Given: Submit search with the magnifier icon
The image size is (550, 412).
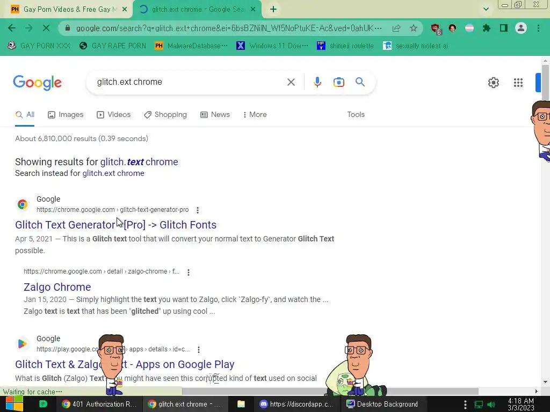Looking at the screenshot, I should coord(360,82).
